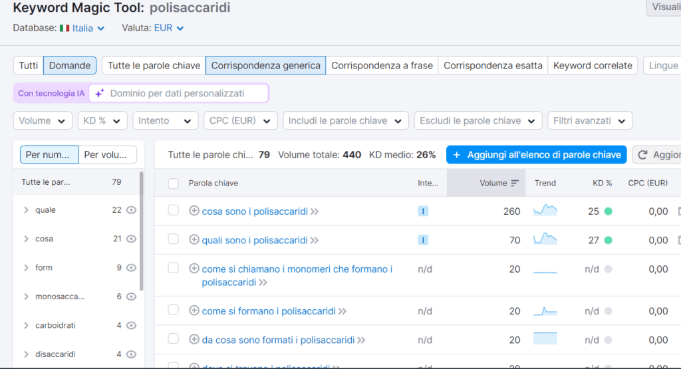Open the Intento filter dropdown
The image size is (681, 369).
coord(166,121)
